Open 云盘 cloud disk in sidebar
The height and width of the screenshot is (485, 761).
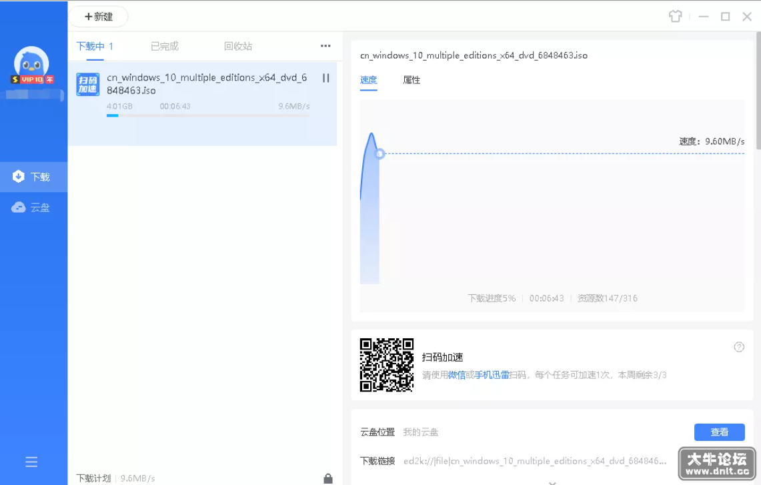pyautogui.click(x=33, y=207)
